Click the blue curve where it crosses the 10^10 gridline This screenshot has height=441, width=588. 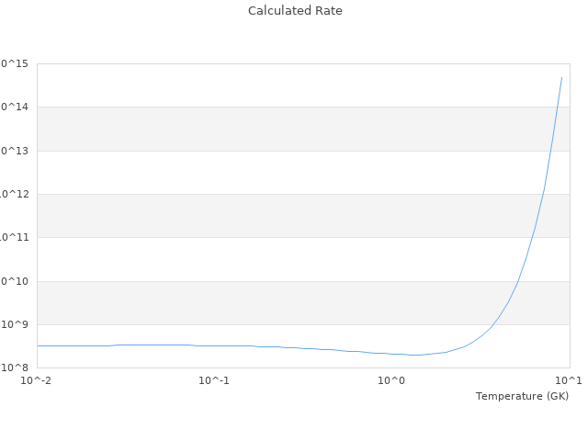[518, 281]
